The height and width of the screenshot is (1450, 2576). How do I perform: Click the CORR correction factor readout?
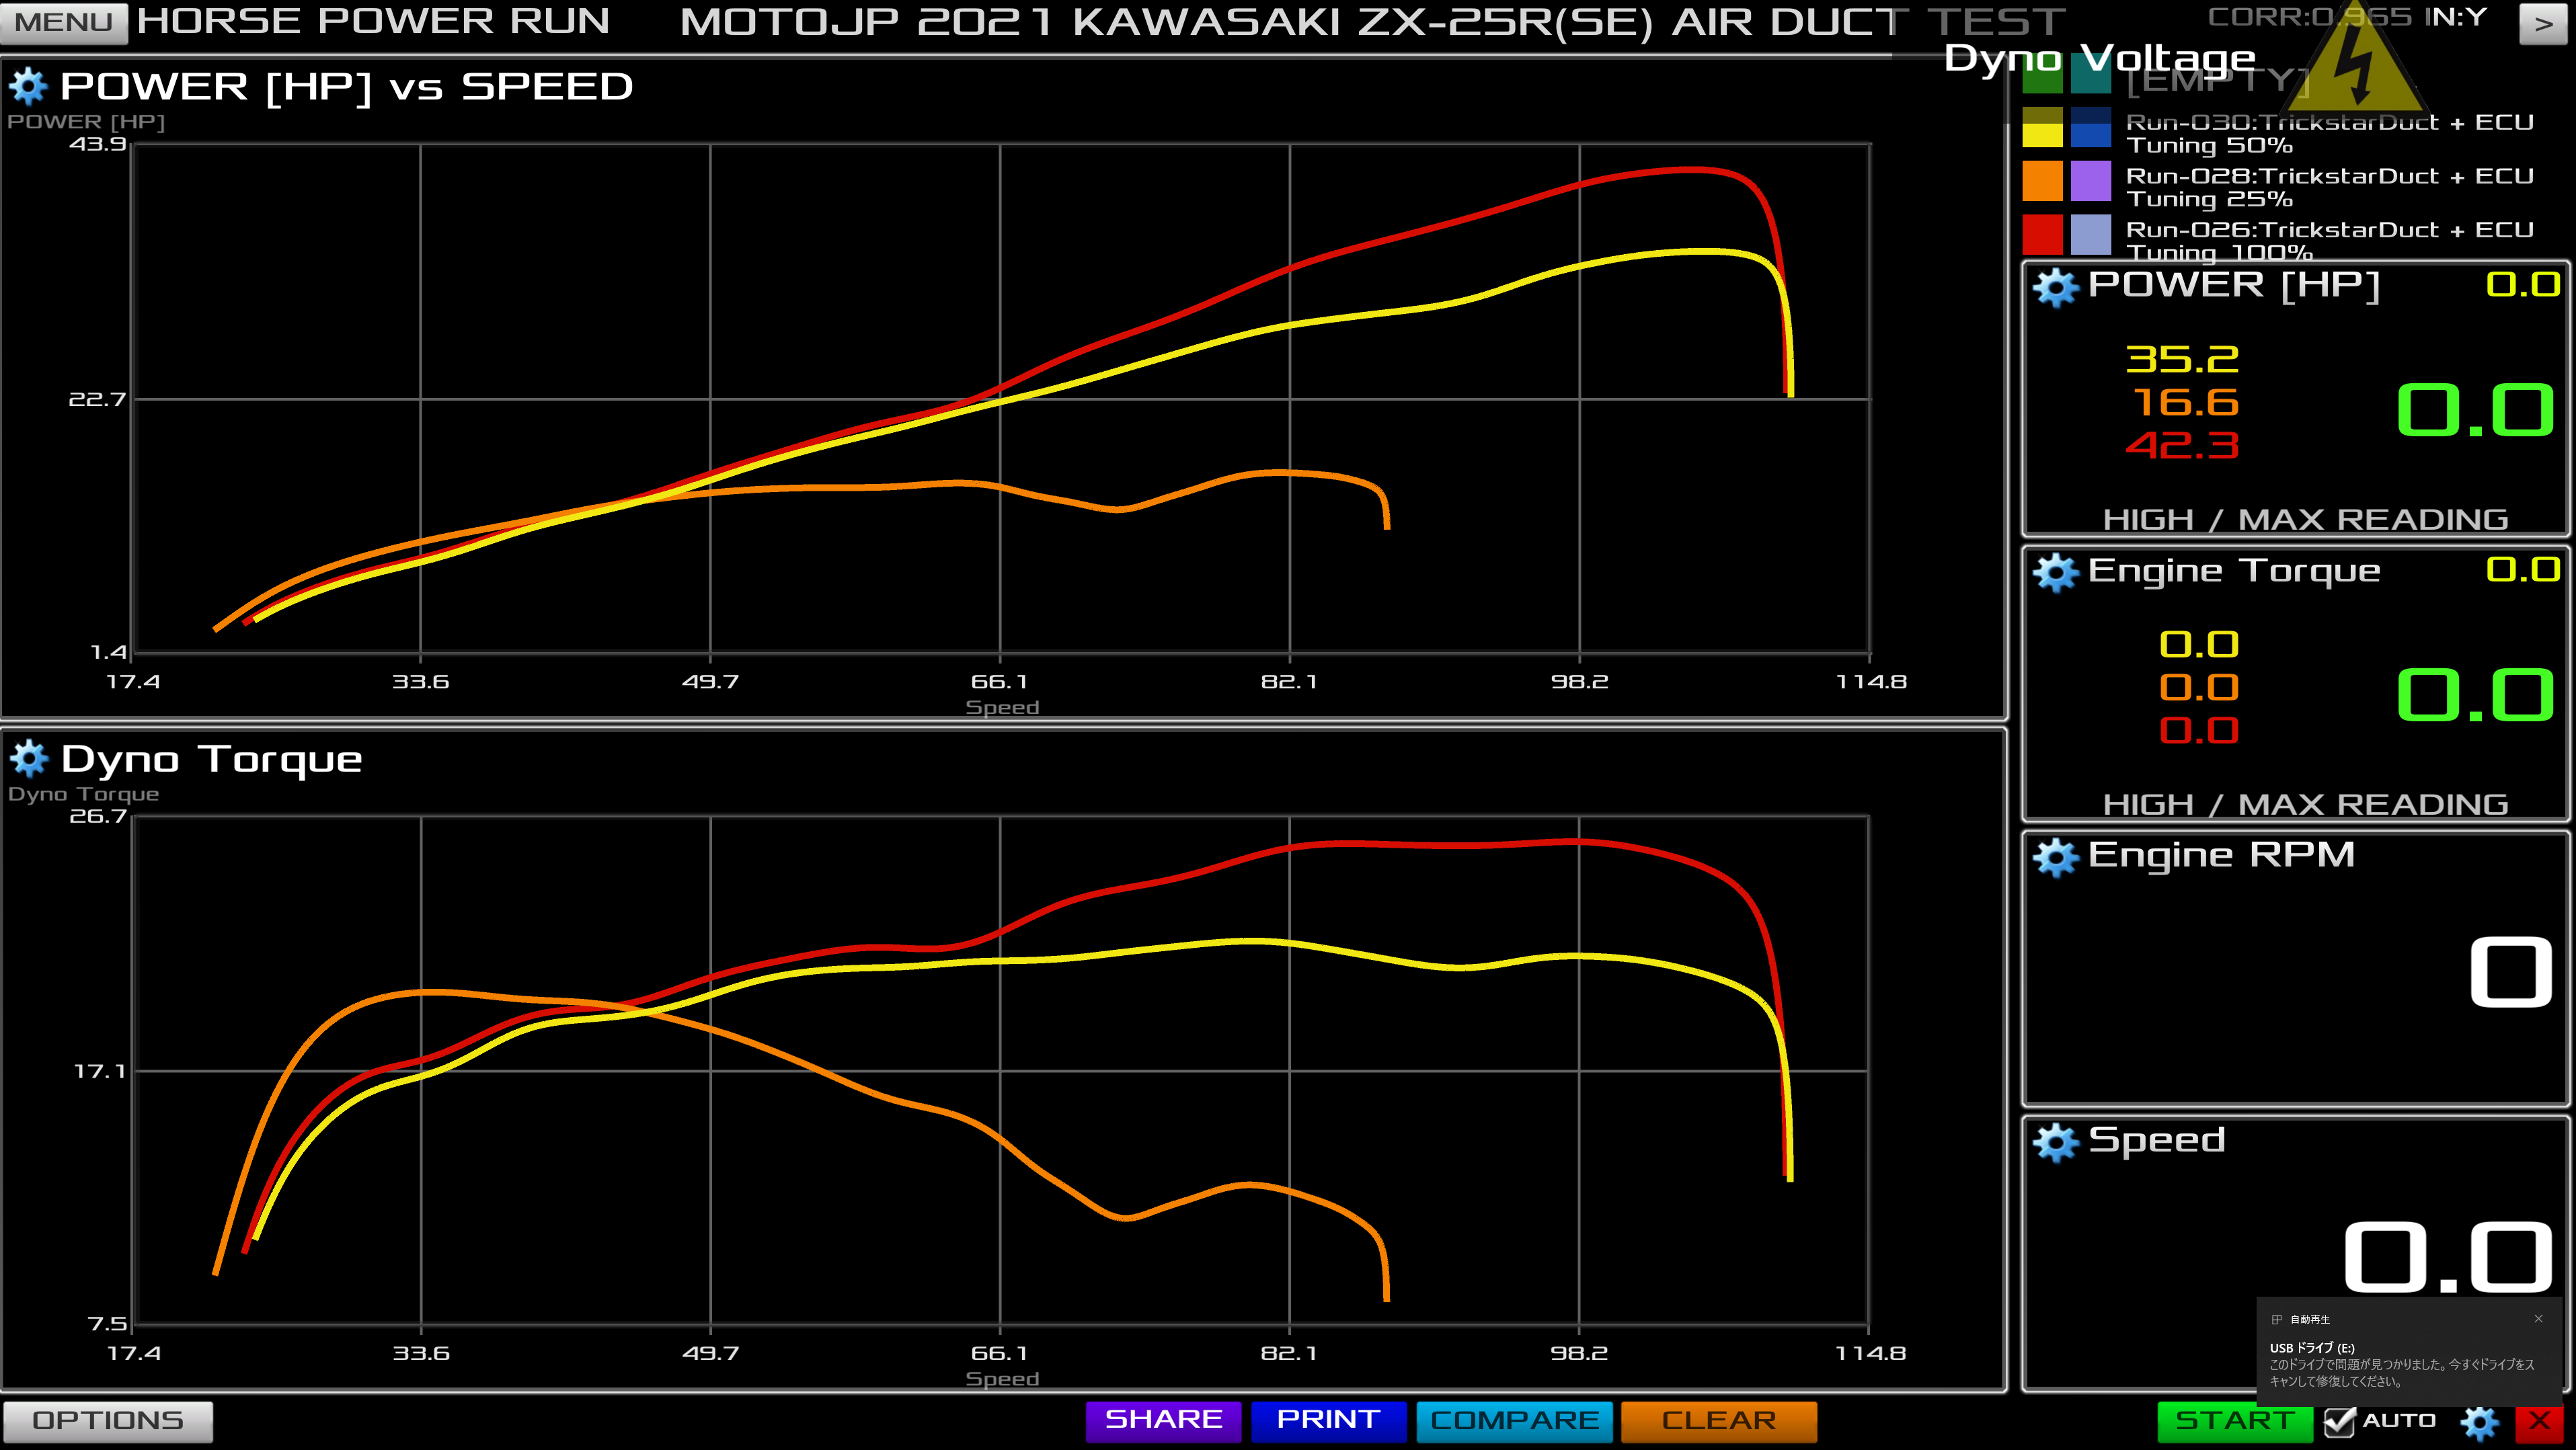(x=2310, y=17)
